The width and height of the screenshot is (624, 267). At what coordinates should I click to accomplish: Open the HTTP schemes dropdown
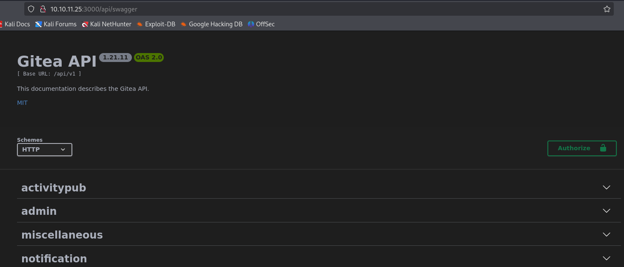click(x=45, y=149)
